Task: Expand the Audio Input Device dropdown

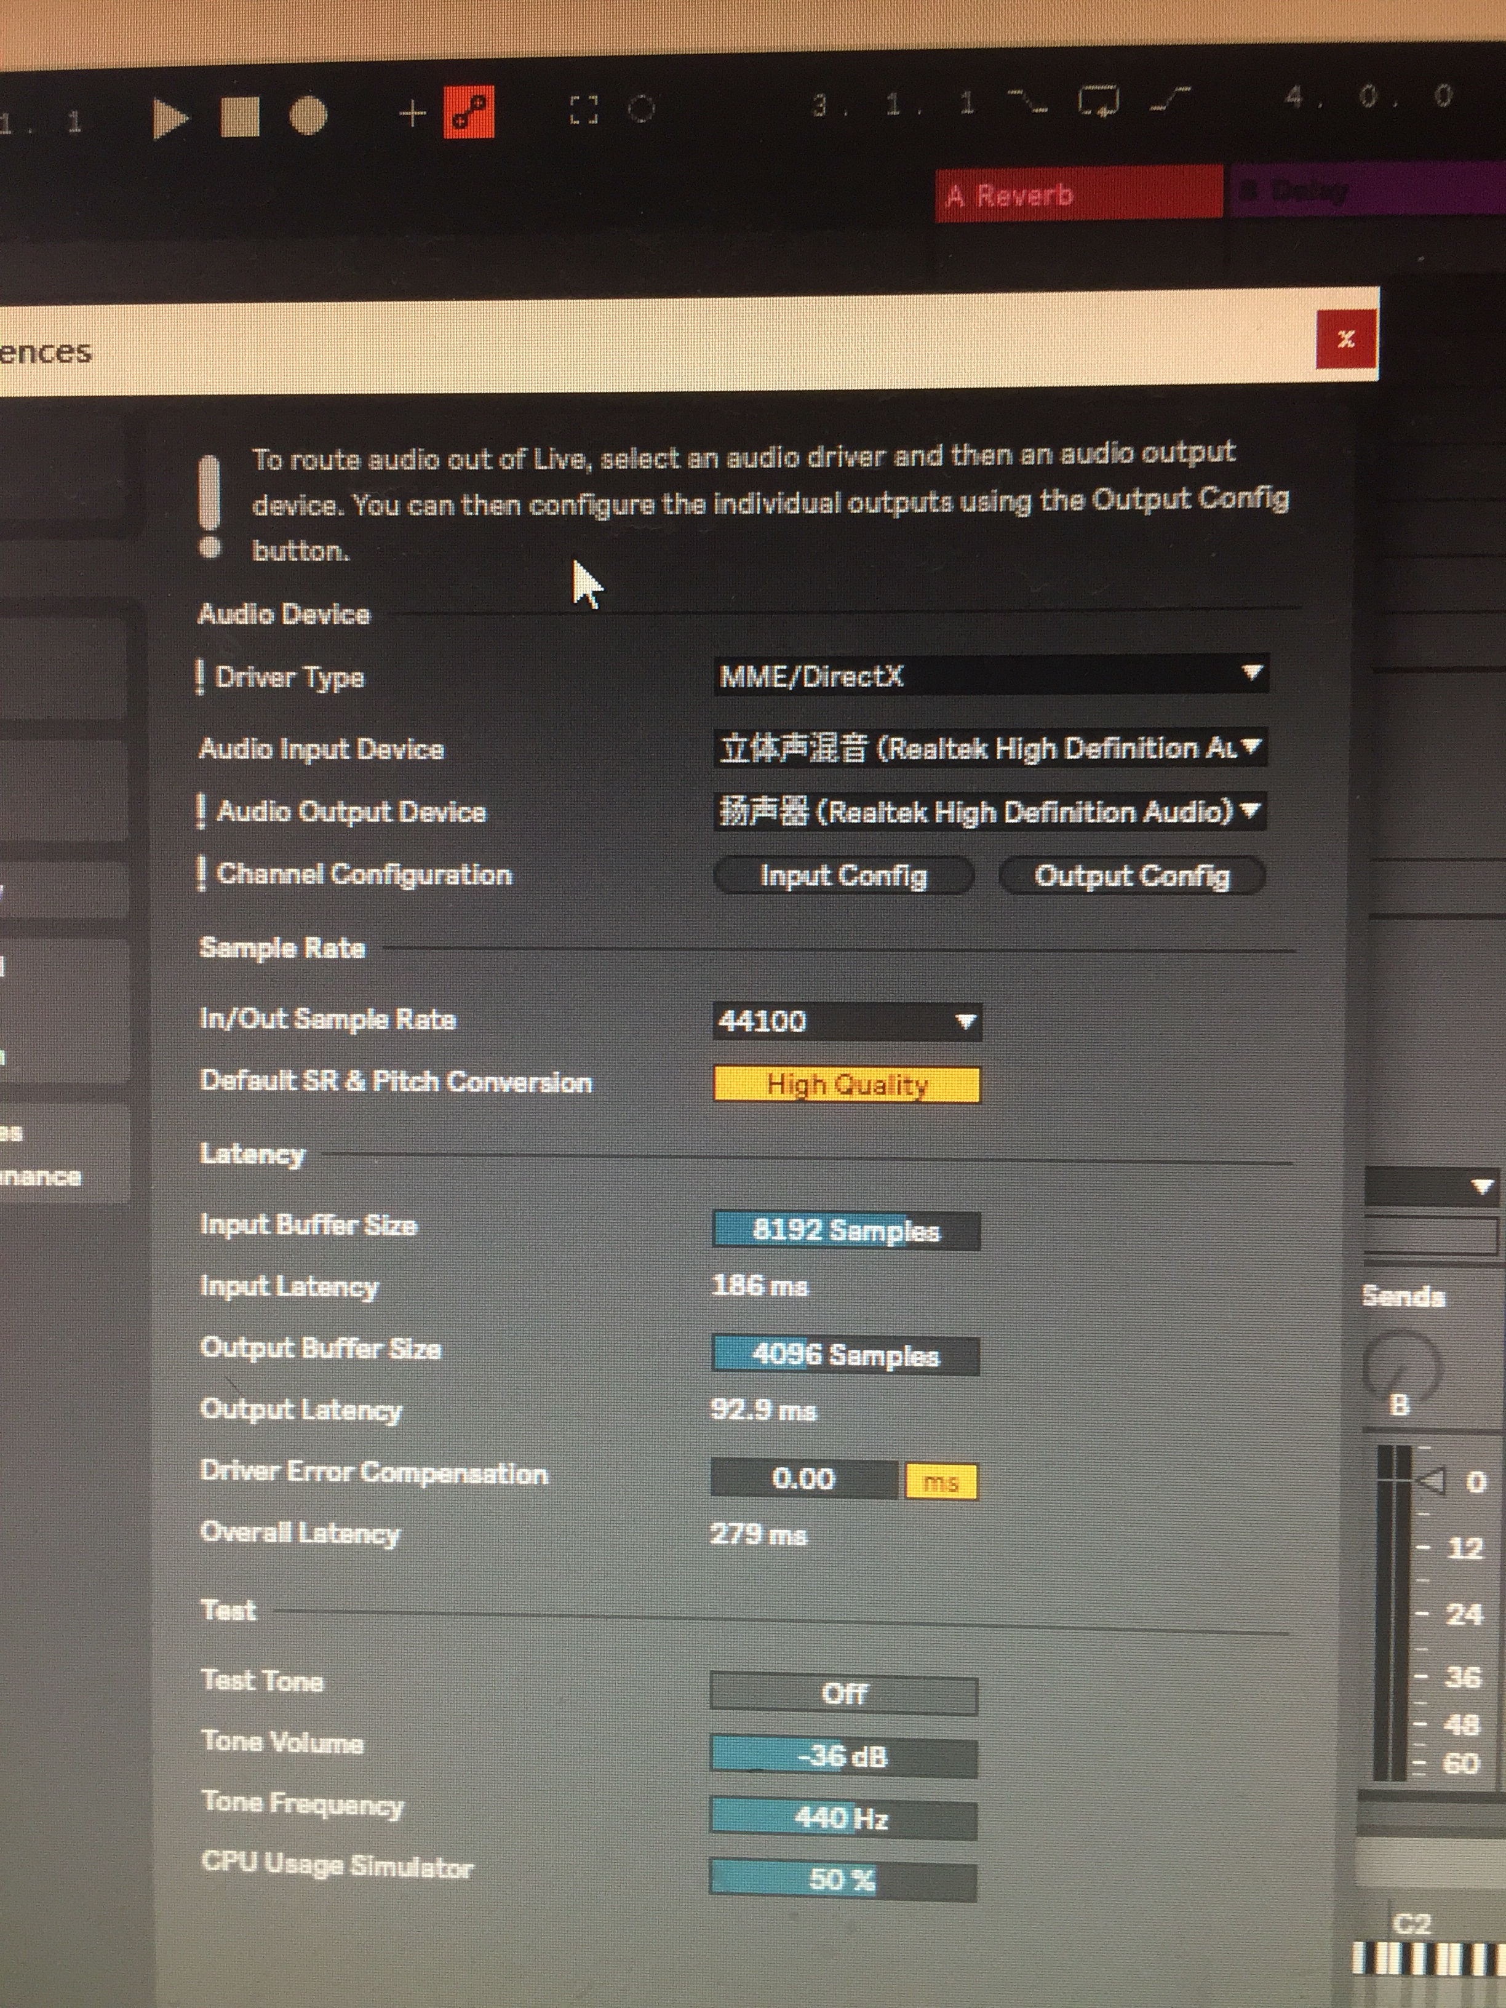Action: click(990, 747)
